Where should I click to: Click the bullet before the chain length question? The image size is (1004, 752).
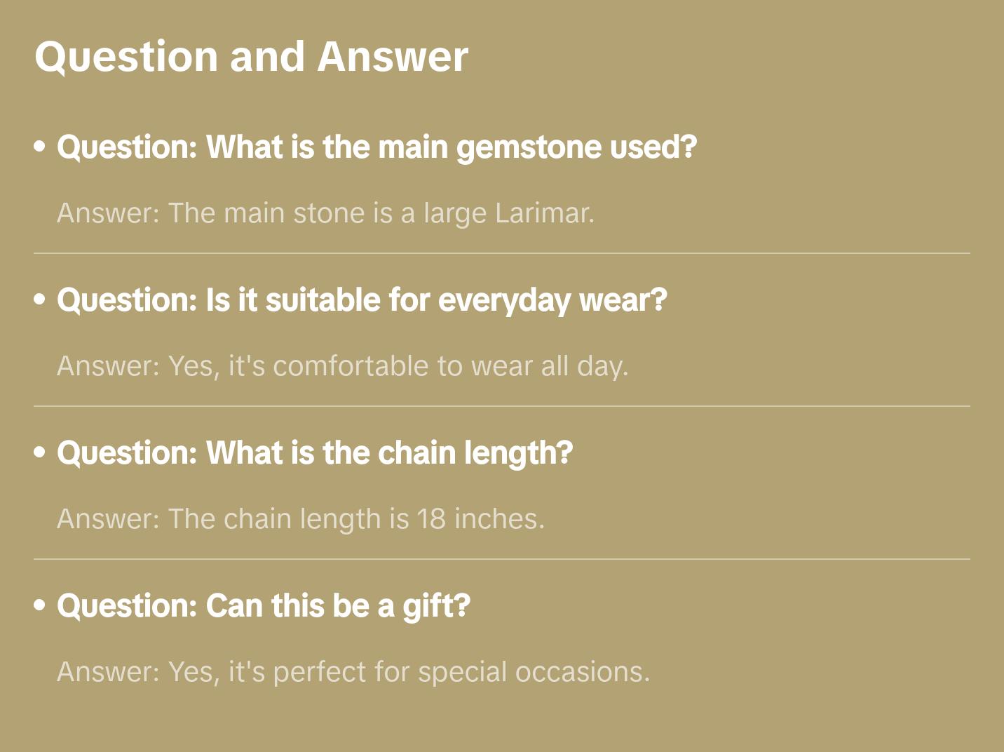tap(40, 452)
